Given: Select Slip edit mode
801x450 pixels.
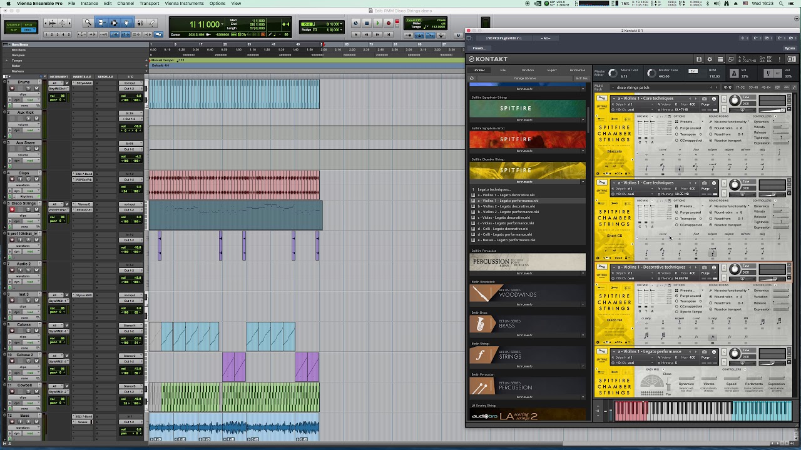Looking at the screenshot, I should click(13, 30).
